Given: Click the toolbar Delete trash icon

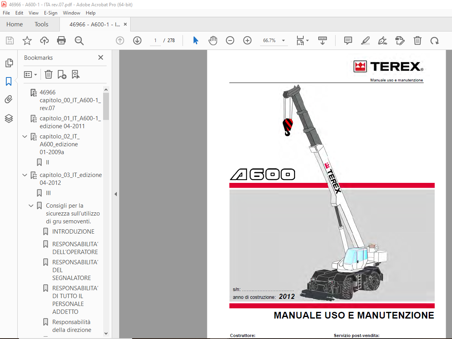Looking at the screenshot, I should coord(417,41).
